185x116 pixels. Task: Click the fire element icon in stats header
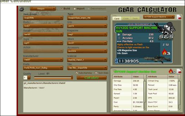point(172,72)
